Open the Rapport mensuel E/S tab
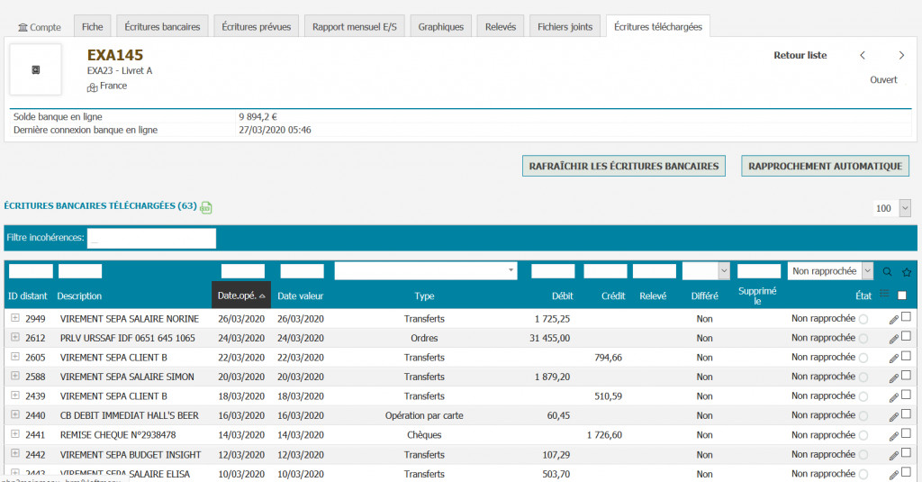 [354, 27]
